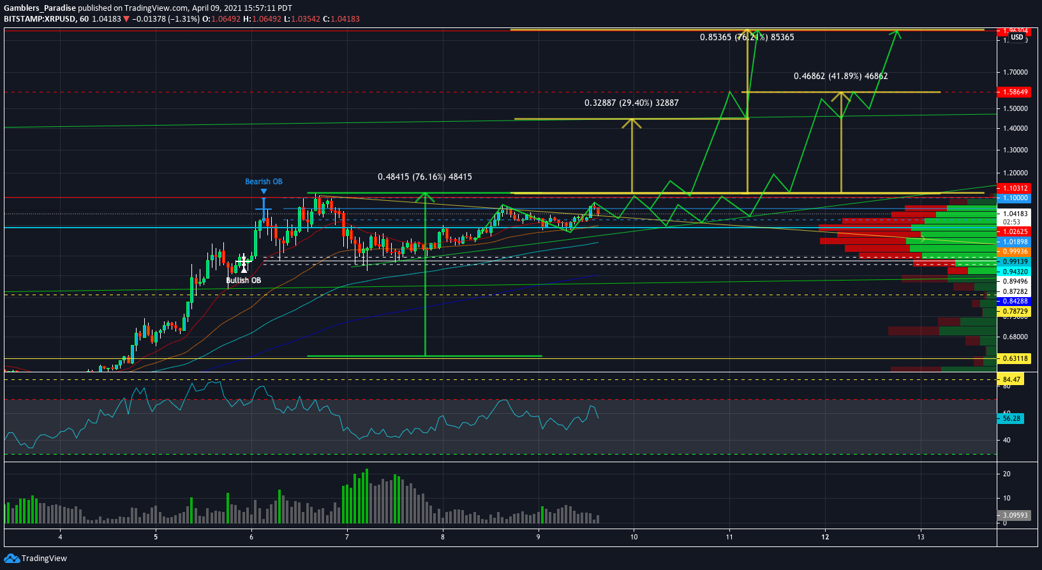Screen dimensions: 1042x570
Task: Click the volume axis tick 10
Action: coord(1007,499)
